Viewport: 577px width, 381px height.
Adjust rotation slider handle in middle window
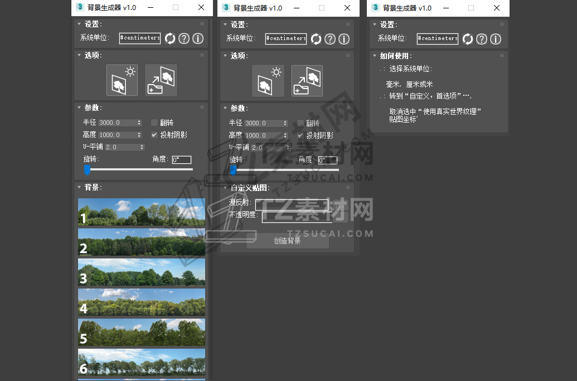click(x=233, y=170)
